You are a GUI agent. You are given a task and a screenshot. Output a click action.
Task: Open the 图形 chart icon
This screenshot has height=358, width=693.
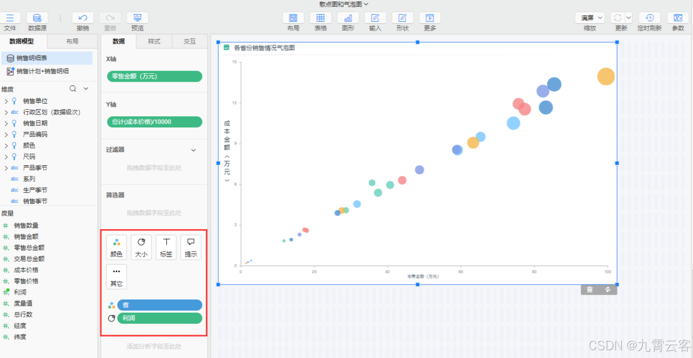coord(348,18)
